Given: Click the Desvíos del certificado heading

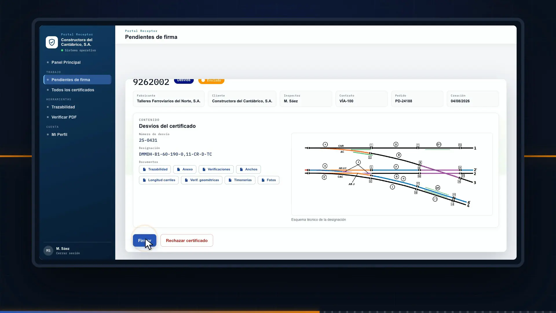Looking at the screenshot, I should pos(167,126).
